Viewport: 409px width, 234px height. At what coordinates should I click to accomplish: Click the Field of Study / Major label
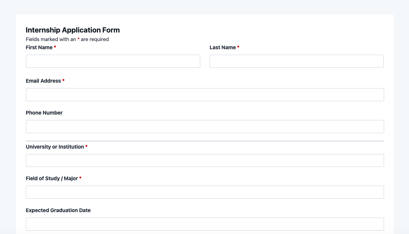[52, 178]
